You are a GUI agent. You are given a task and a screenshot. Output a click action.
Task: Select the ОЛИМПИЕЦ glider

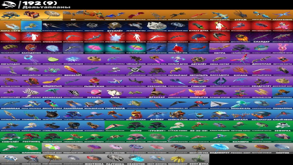(31, 148)
